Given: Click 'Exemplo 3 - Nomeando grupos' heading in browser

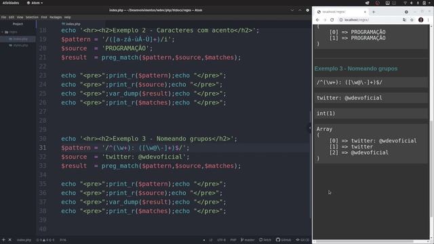Looking at the screenshot, I should [x=356, y=68].
